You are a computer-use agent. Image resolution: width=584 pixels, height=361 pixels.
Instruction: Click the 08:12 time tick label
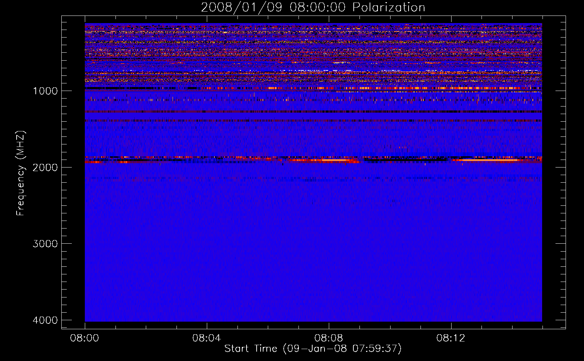tap(451, 338)
